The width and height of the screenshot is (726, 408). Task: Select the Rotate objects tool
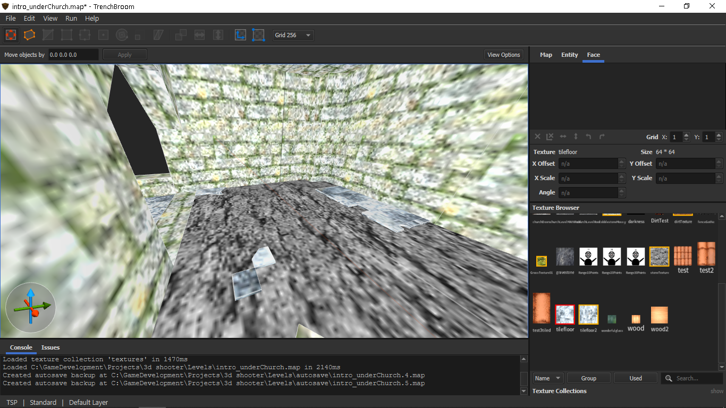pyautogui.click(x=122, y=35)
